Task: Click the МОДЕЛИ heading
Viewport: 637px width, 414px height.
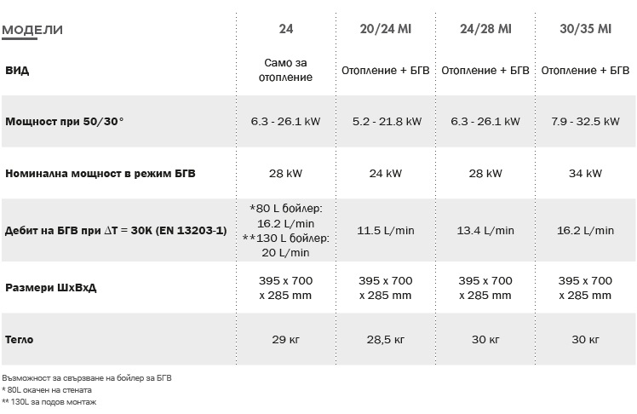Action: (x=32, y=30)
